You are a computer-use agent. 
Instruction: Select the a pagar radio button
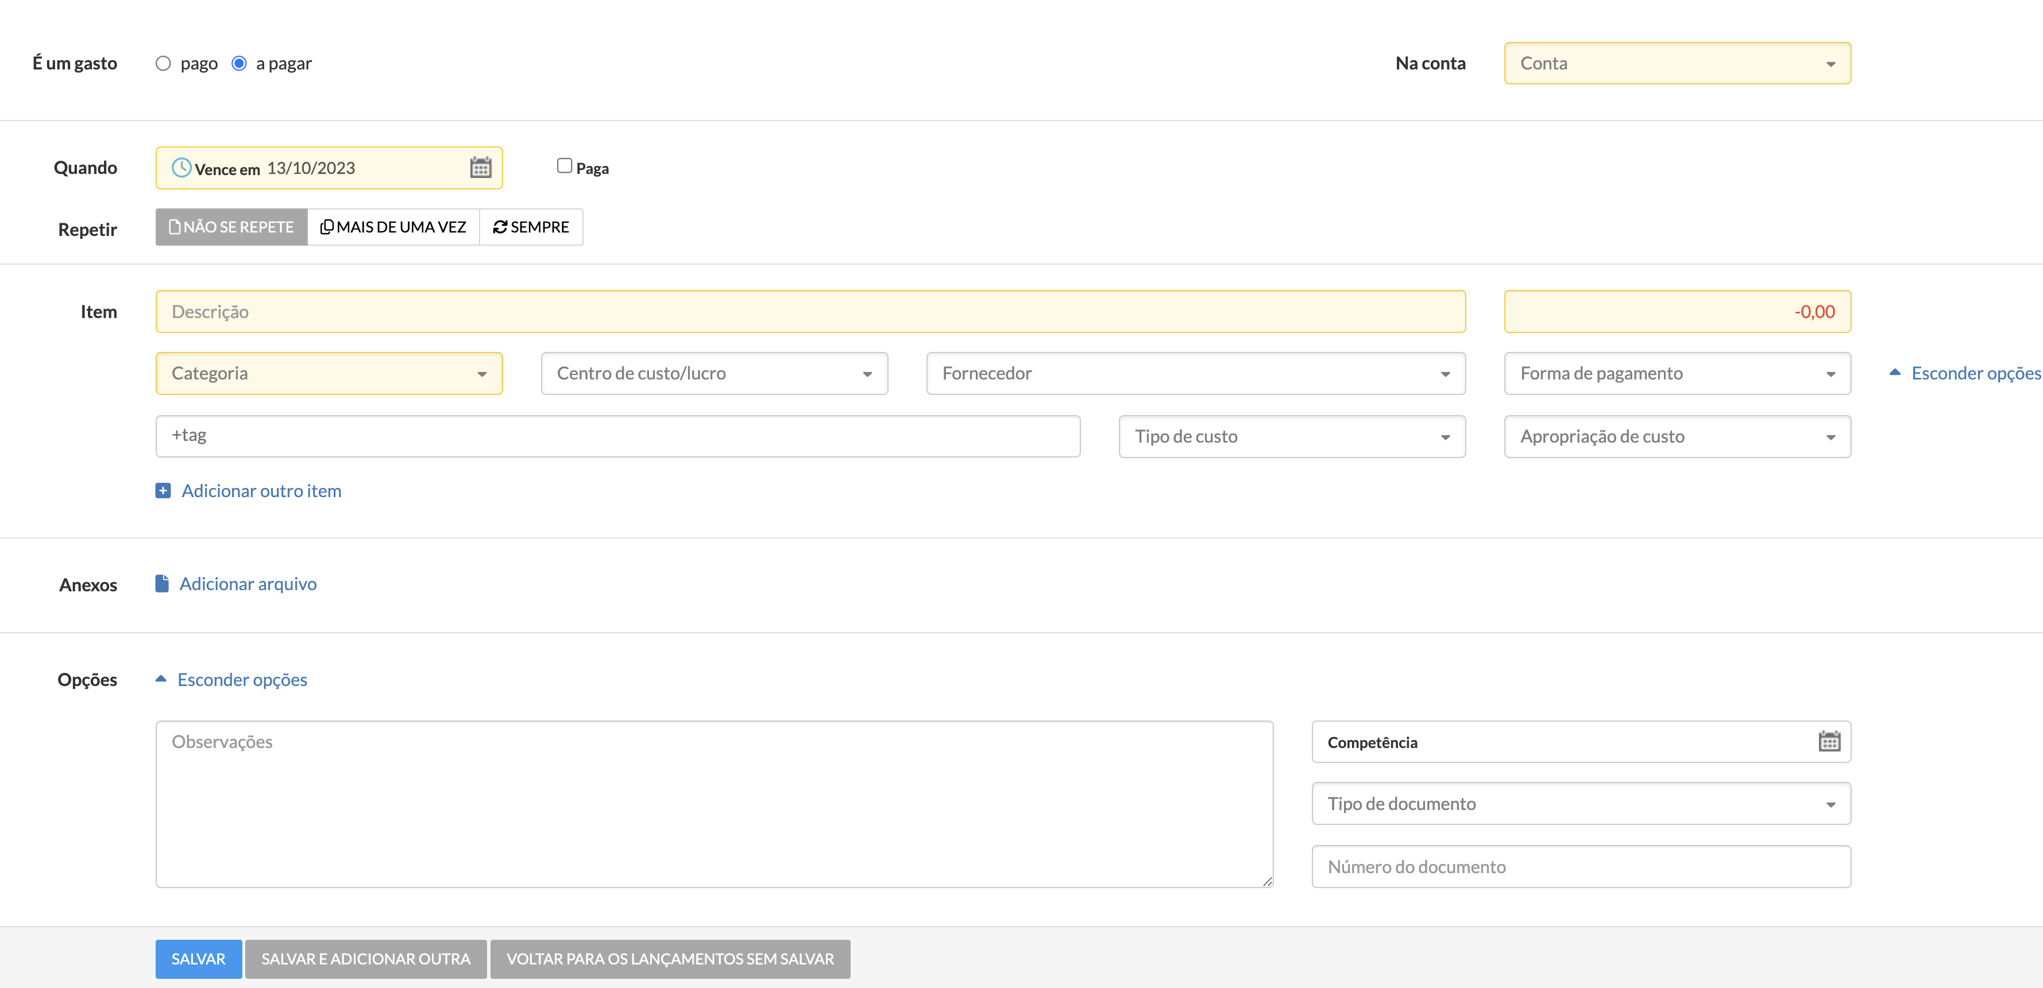[x=239, y=63]
